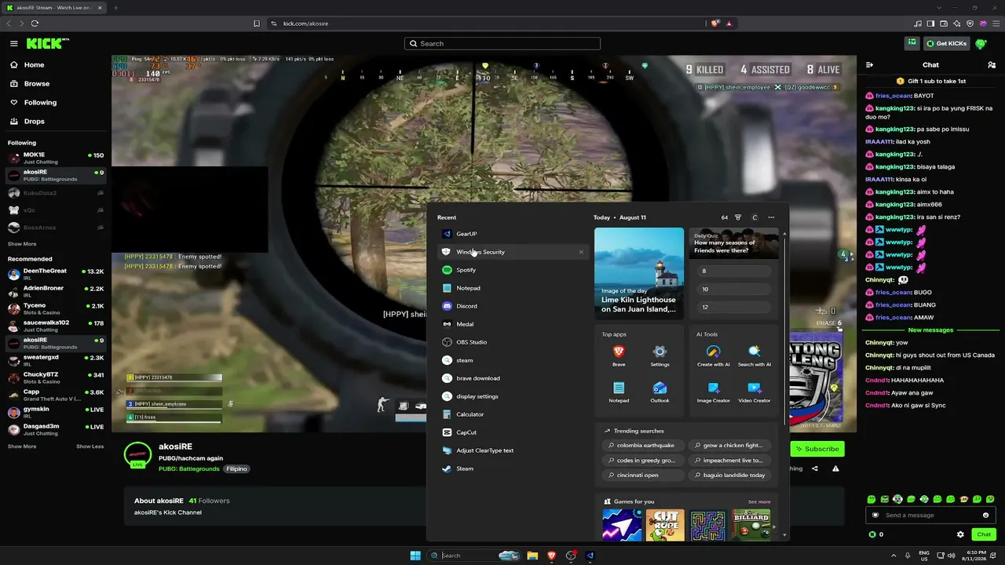Share the akosiRE stream
Image resolution: width=1005 pixels, height=565 pixels.
click(814, 468)
